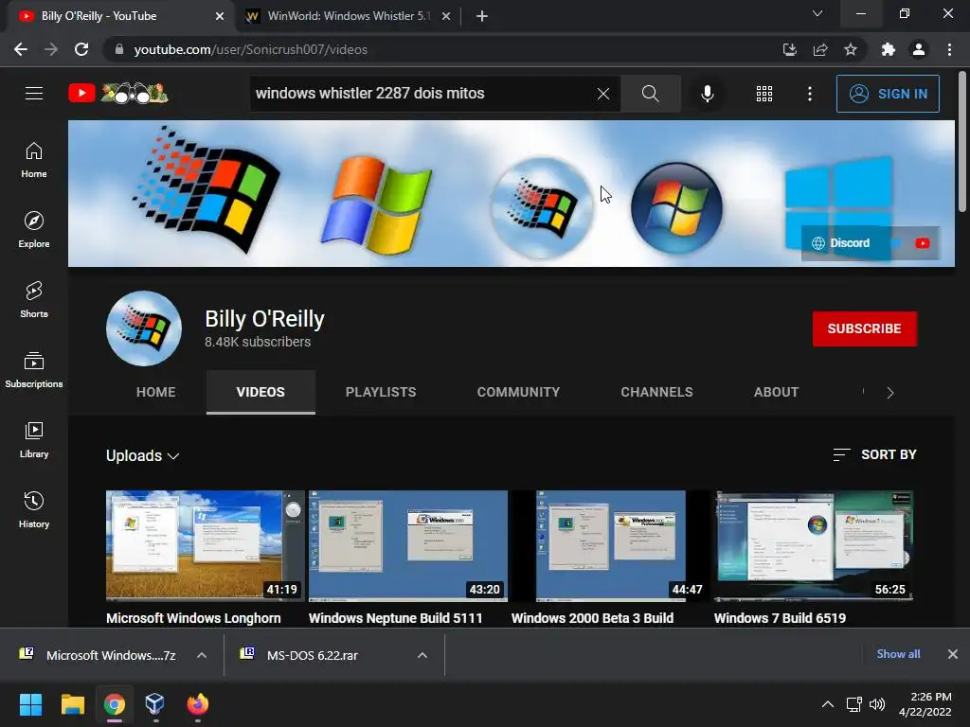Show more channel tabs arrow

coord(890,393)
